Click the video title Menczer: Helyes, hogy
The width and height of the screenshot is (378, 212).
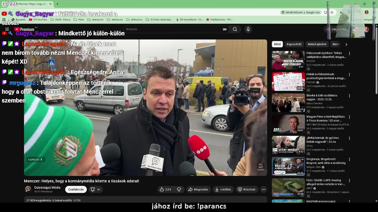[82, 181]
